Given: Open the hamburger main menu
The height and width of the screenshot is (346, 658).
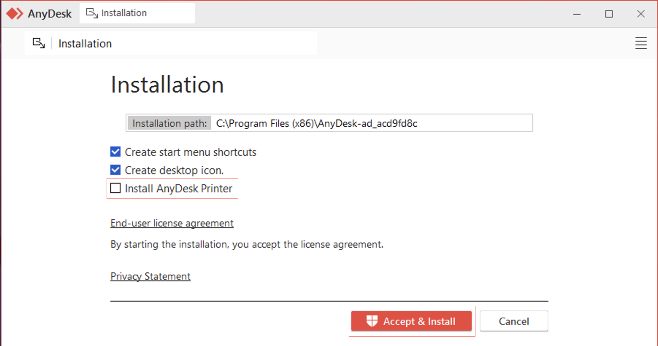Looking at the screenshot, I should pos(641,43).
